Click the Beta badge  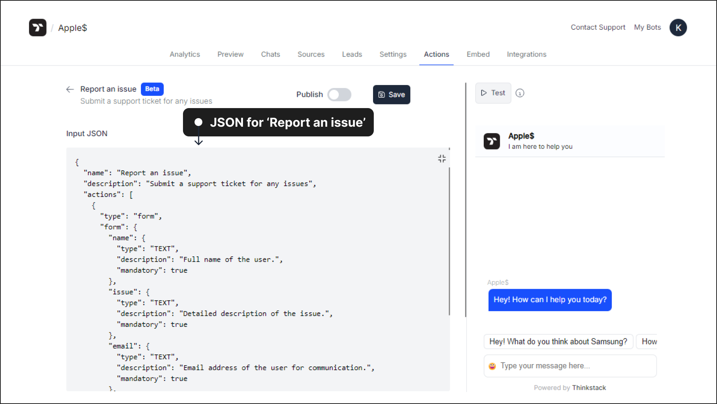pos(152,89)
